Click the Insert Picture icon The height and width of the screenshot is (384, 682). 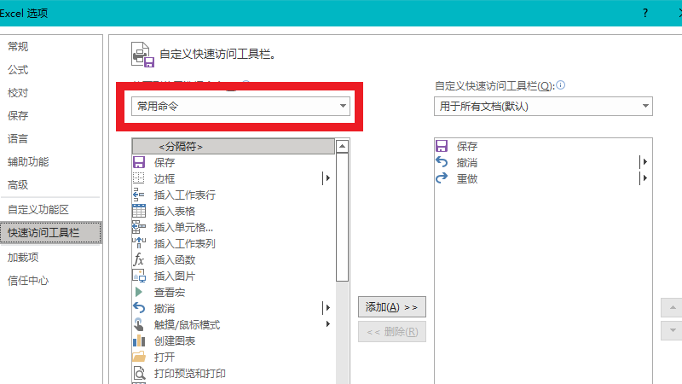[x=139, y=276]
